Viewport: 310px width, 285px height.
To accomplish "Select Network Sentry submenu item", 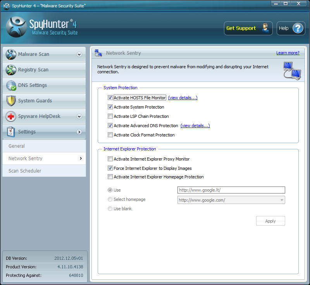I will [44, 159].
